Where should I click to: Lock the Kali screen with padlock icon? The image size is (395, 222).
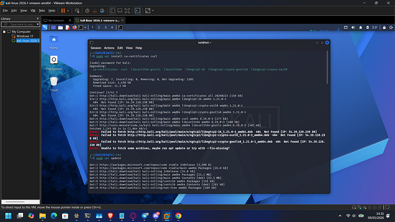[x=384, y=28]
